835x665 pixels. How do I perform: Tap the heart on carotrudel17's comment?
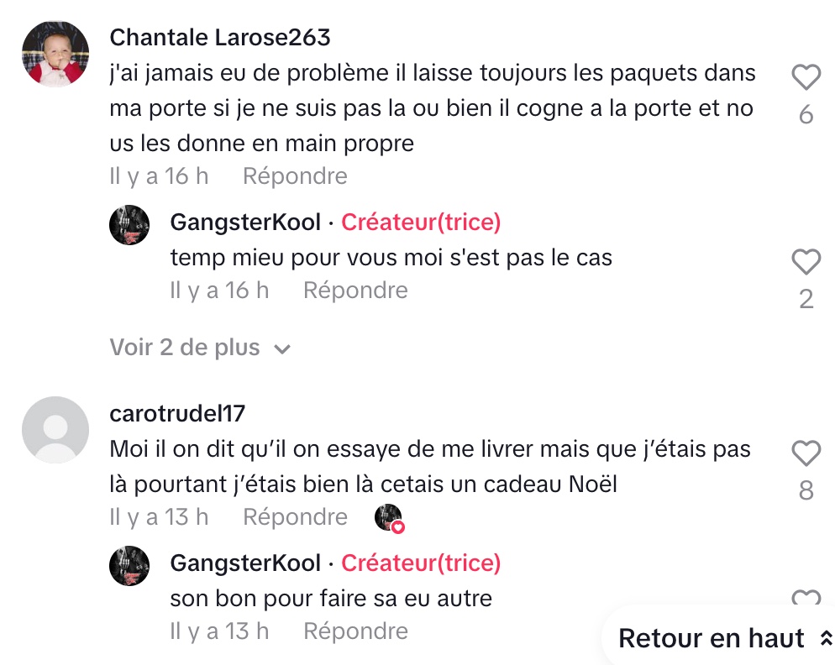coord(806,453)
